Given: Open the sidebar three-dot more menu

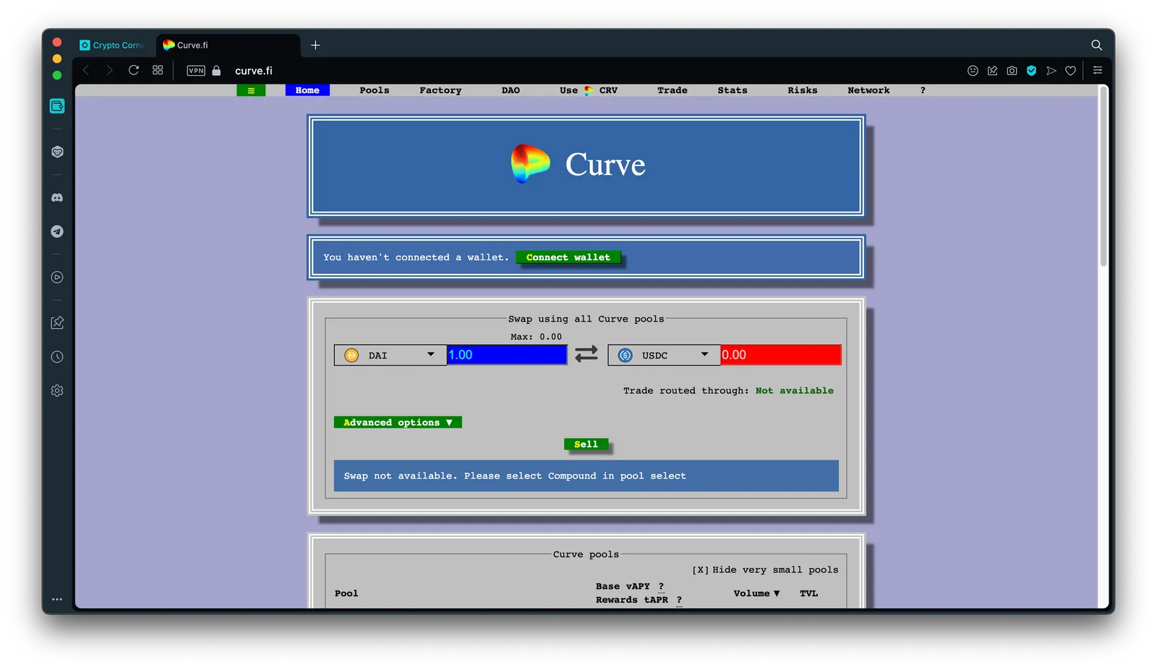Looking at the screenshot, I should (x=57, y=599).
